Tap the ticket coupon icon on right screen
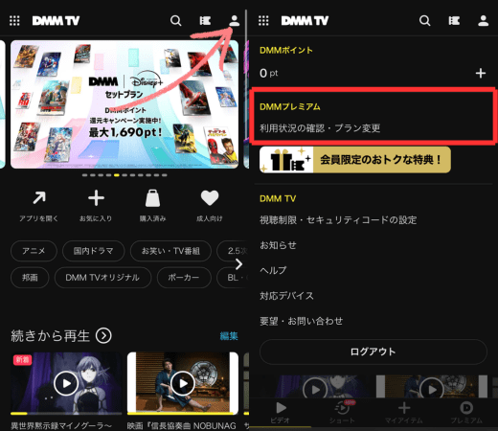Screen dimensions: 498x431 point(454,21)
